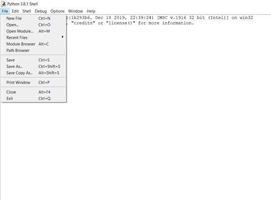Choose New File from the File menu
The height and width of the screenshot is (200, 271).
(34, 19)
